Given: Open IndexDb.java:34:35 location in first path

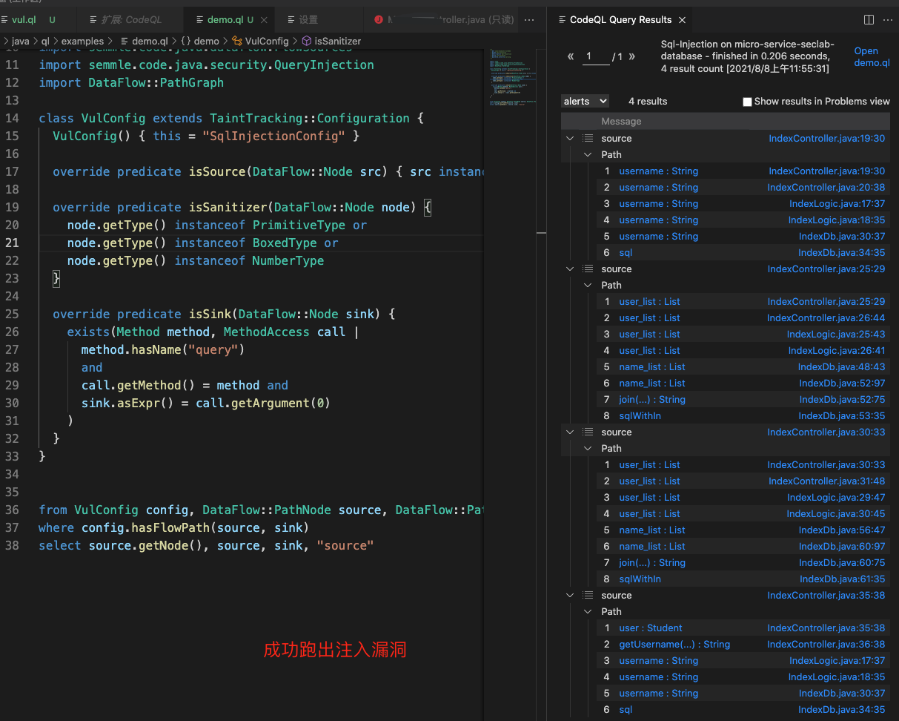Looking at the screenshot, I should [841, 253].
